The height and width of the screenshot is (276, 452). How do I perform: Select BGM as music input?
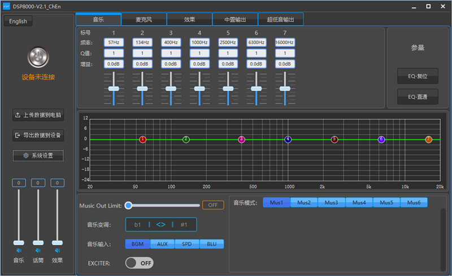137,244
